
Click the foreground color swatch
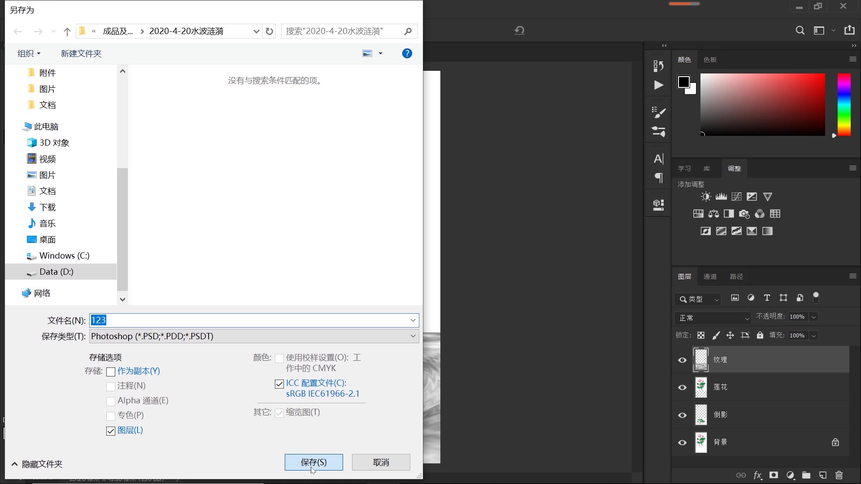[683, 81]
